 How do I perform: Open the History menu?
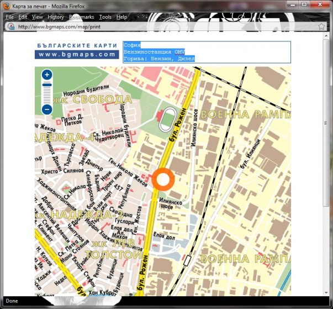click(56, 17)
